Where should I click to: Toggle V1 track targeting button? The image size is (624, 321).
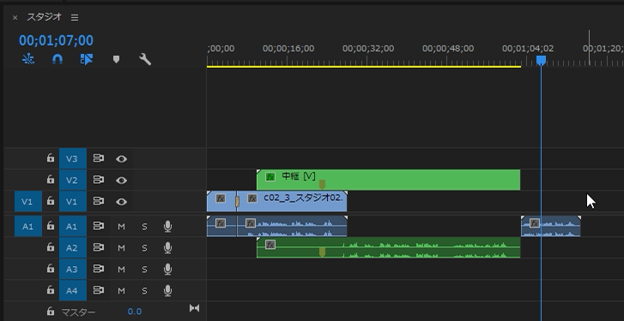(72, 202)
